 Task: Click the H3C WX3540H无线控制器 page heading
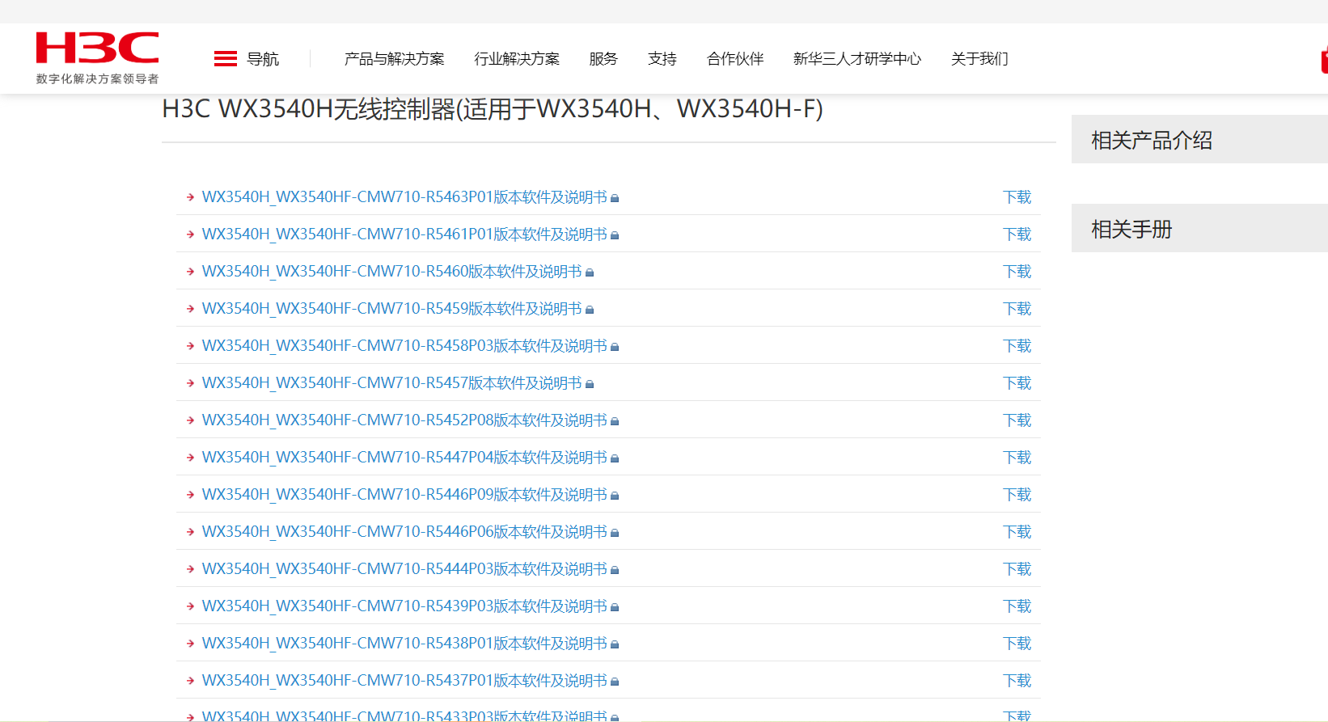(x=493, y=109)
